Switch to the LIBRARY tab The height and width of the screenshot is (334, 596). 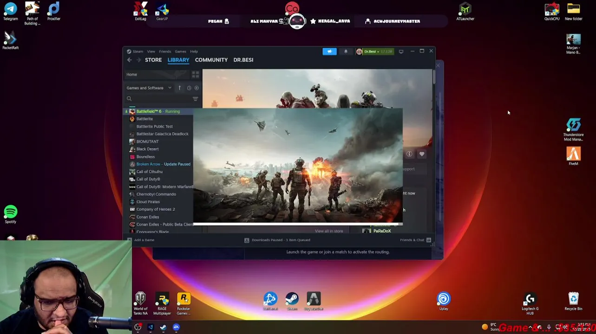tap(178, 60)
